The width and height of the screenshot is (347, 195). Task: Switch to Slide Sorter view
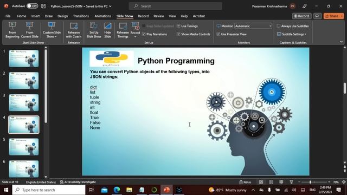(271, 182)
